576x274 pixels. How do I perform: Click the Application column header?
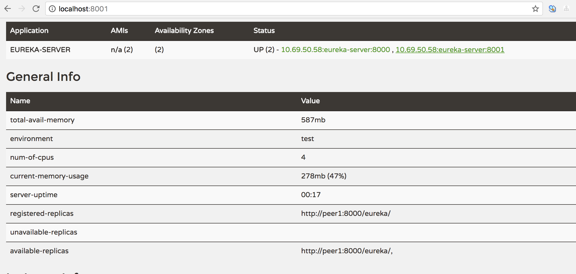click(x=29, y=31)
